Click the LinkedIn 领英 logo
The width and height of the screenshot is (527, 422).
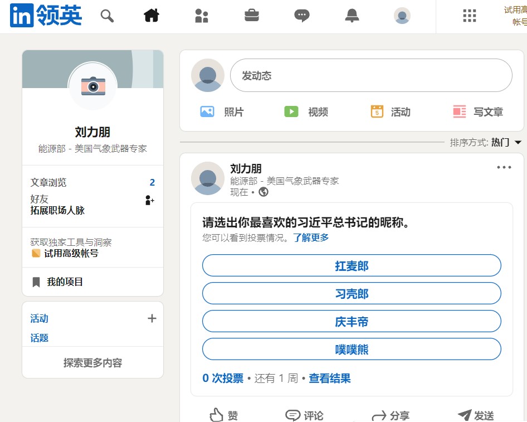click(46, 16)
